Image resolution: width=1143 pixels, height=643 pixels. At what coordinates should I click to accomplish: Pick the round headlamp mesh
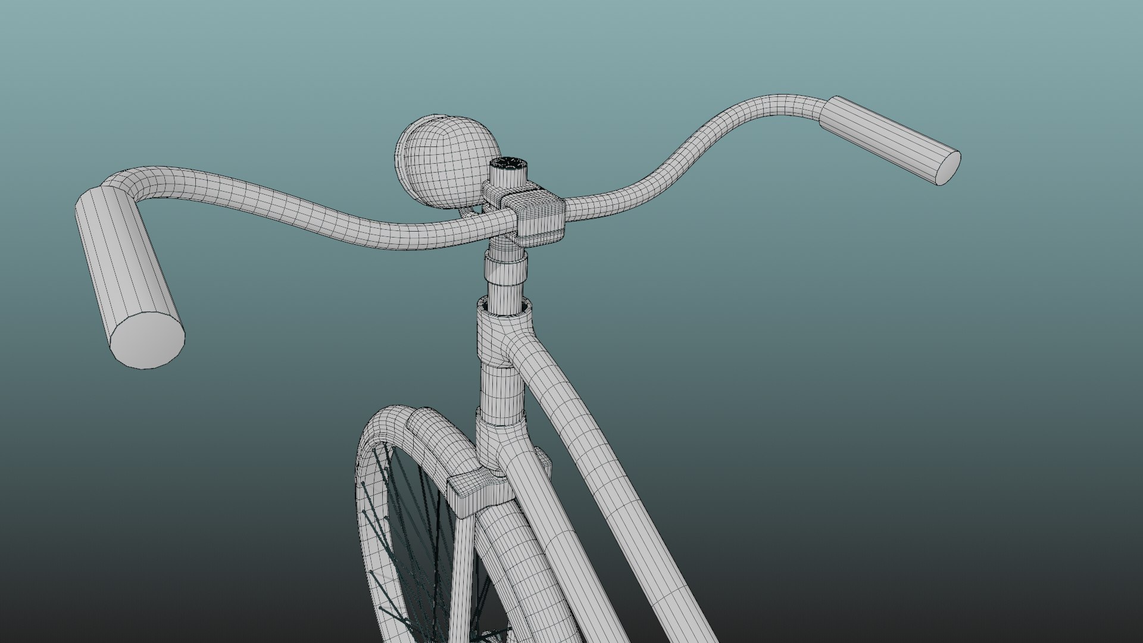[x=448, y=161]
